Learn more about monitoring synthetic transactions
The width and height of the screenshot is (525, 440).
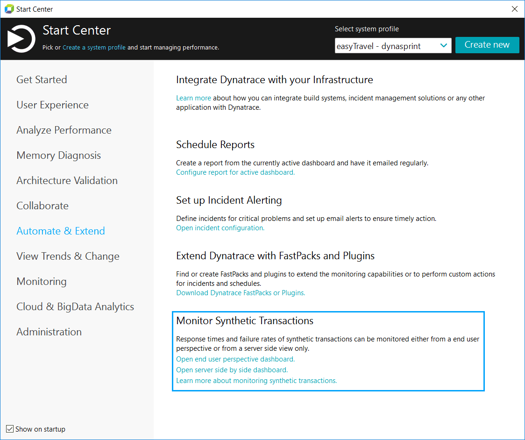[256, 381]
